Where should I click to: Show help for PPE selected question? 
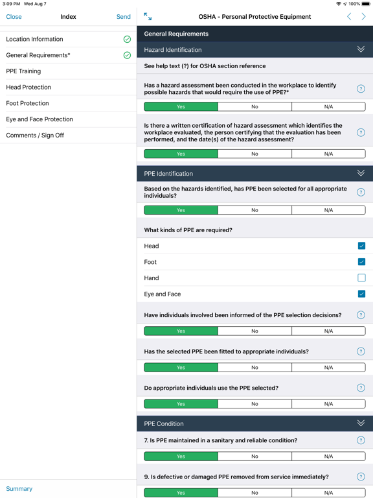pos(361,192)
